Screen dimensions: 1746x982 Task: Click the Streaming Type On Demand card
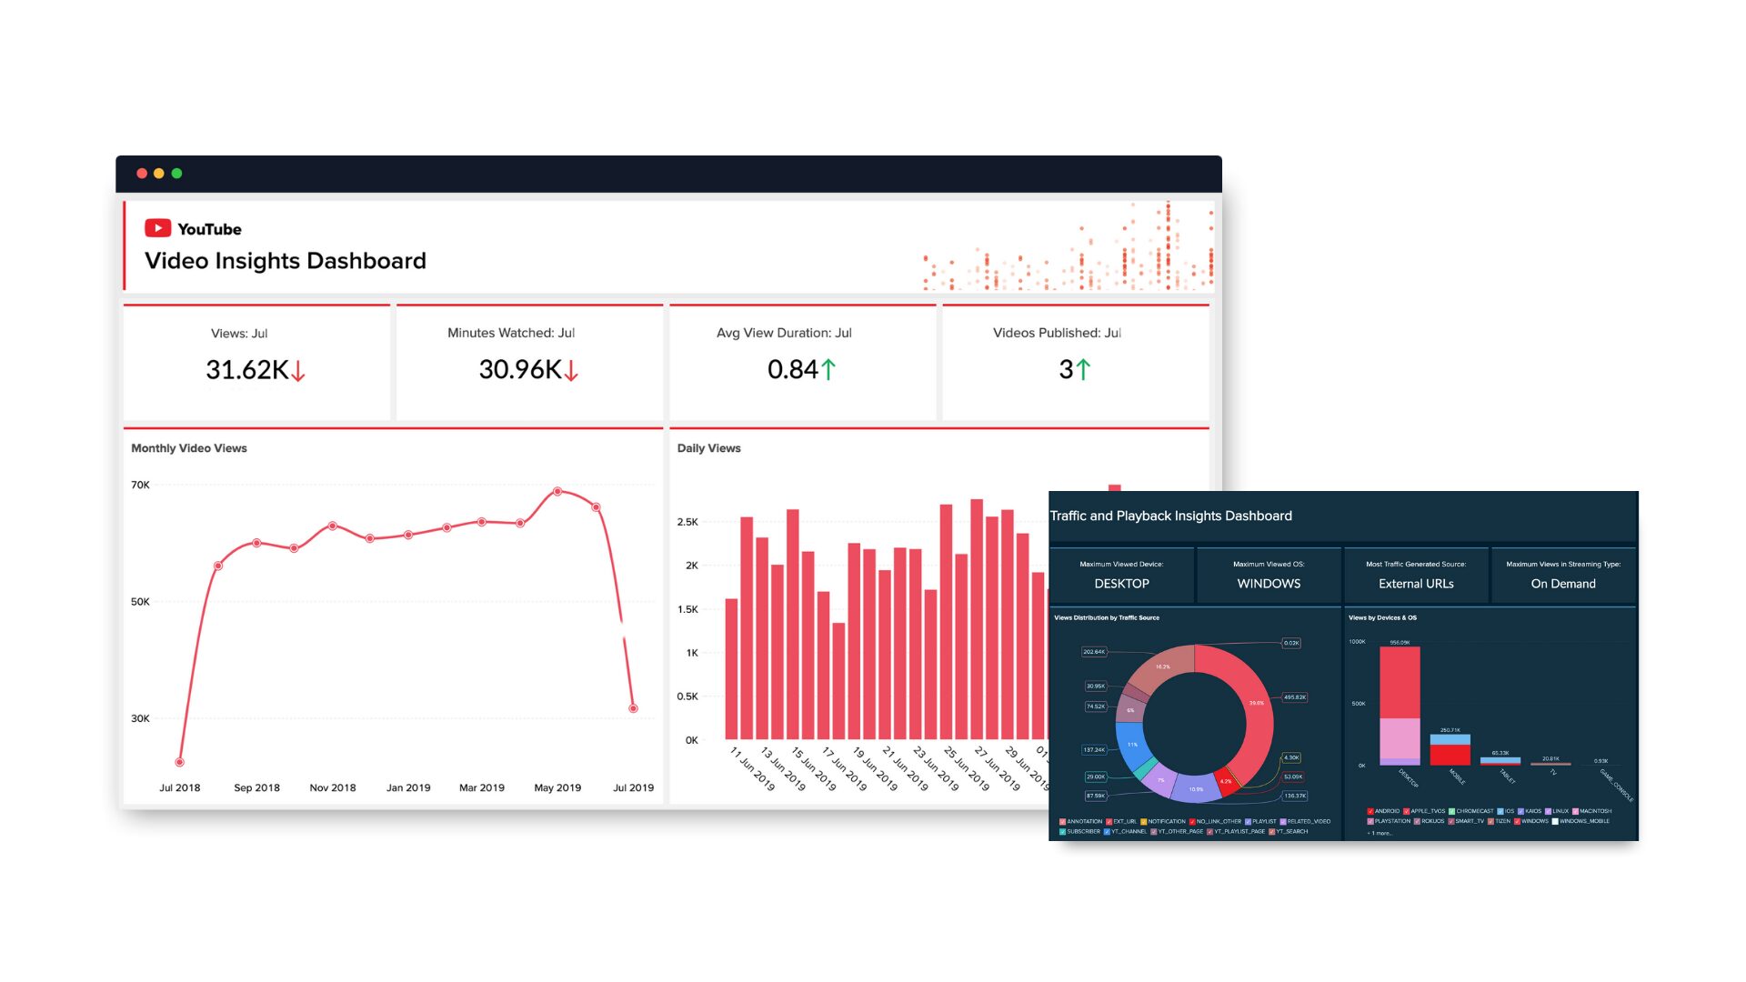pyautogui.click(x=1563, y=575)
